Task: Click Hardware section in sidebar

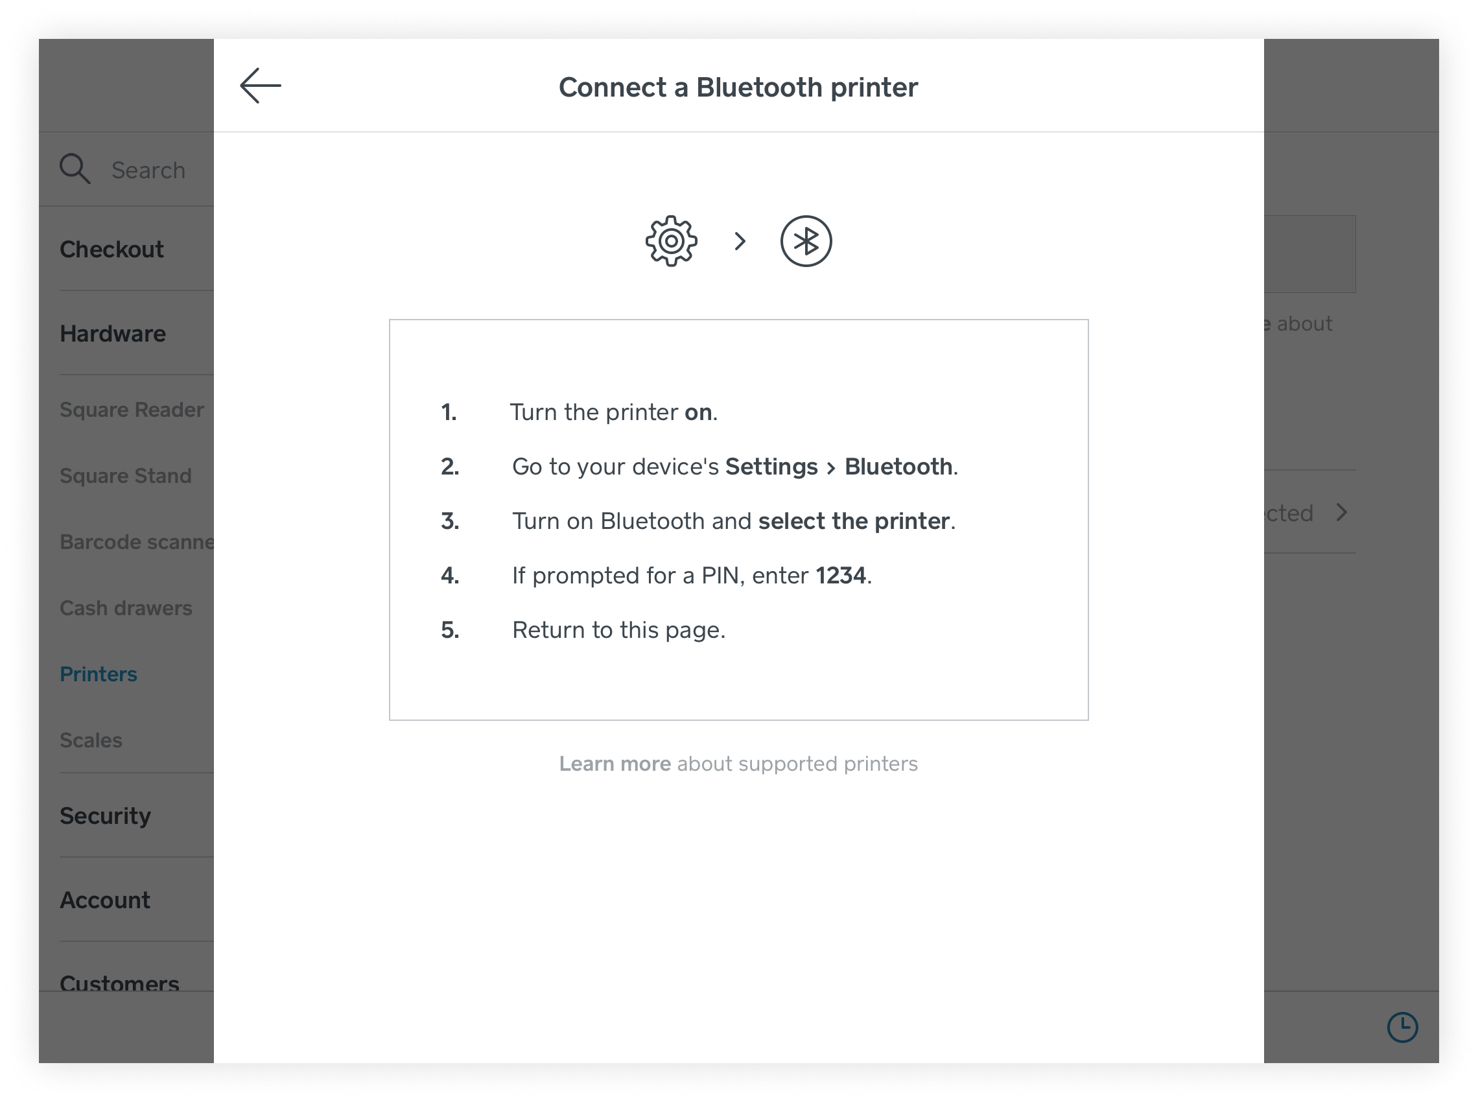Action: coord(115,333)
